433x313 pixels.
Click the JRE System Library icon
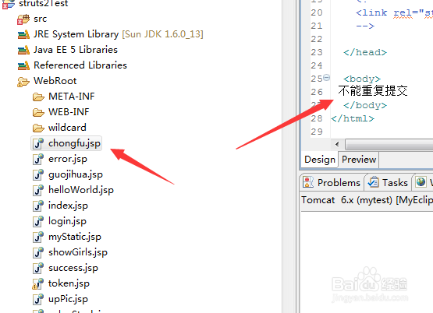23,34
